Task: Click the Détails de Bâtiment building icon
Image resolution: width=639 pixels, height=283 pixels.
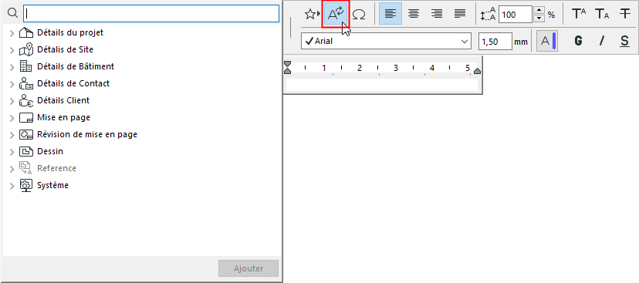Action: pyautogui.click(x=25, y=66)
